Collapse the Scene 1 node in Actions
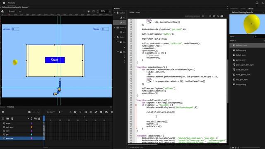This screenshot has height=149, width=265. tap(115, 27)
